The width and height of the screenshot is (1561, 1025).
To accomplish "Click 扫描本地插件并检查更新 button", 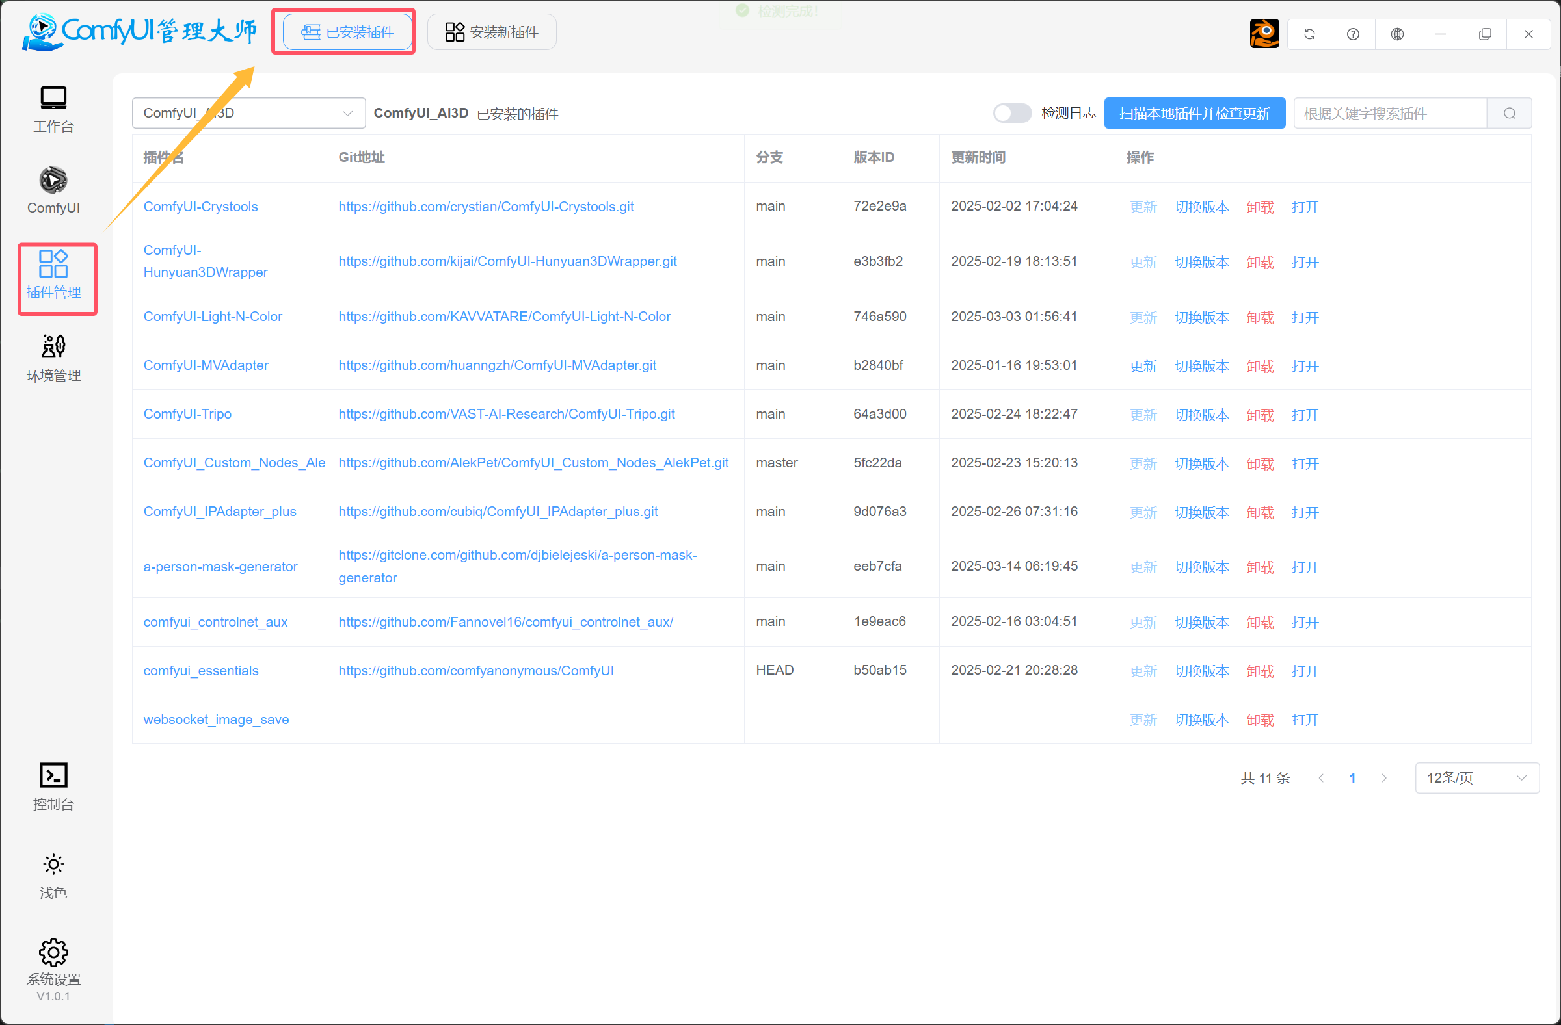I will (x=1194, y=112).
